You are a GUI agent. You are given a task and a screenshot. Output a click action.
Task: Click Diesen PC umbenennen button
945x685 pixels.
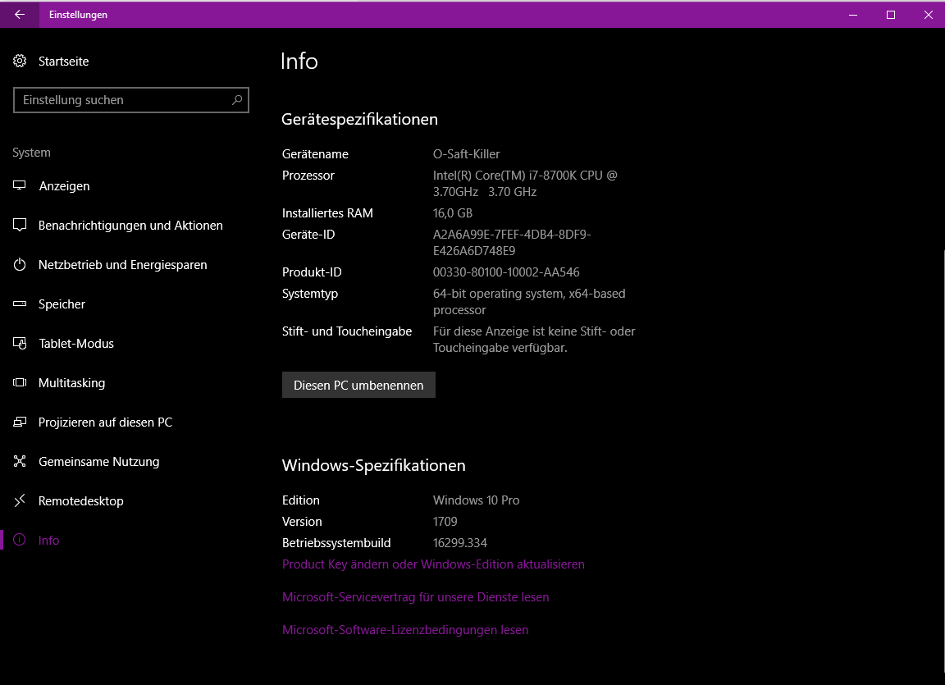click(x=358, y=385)
